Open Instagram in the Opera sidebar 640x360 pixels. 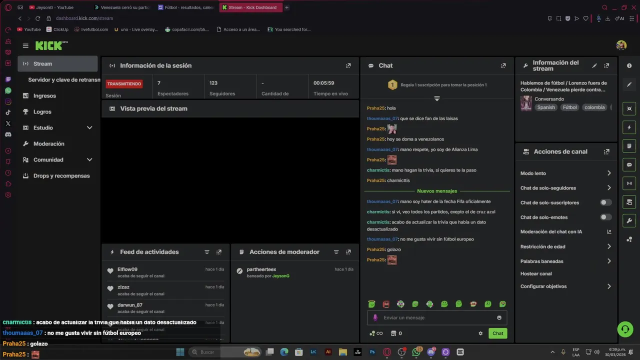(x=8, y=101)
